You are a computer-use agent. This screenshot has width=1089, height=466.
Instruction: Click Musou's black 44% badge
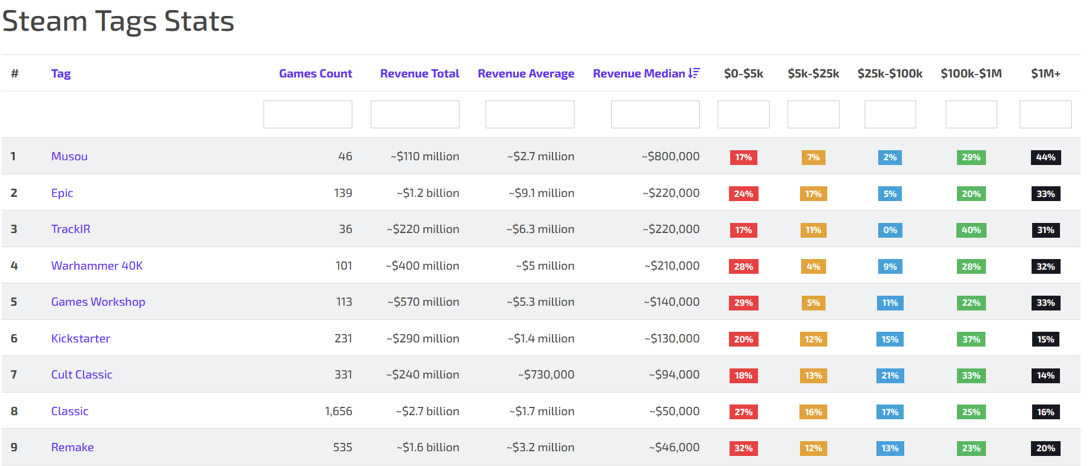pos(1045,157)
